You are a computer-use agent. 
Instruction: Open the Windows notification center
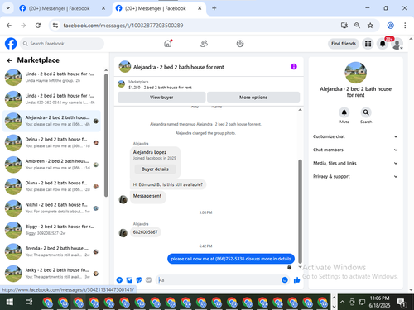click(402, 303)
